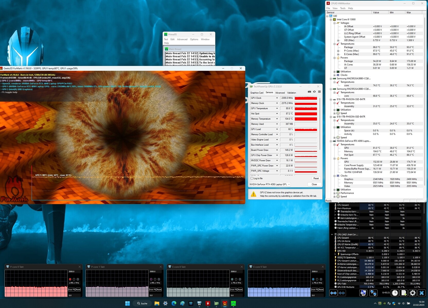Open the Memory Temperature sensor dropdown
Screen dimensions: 428x308
(277, 119)
